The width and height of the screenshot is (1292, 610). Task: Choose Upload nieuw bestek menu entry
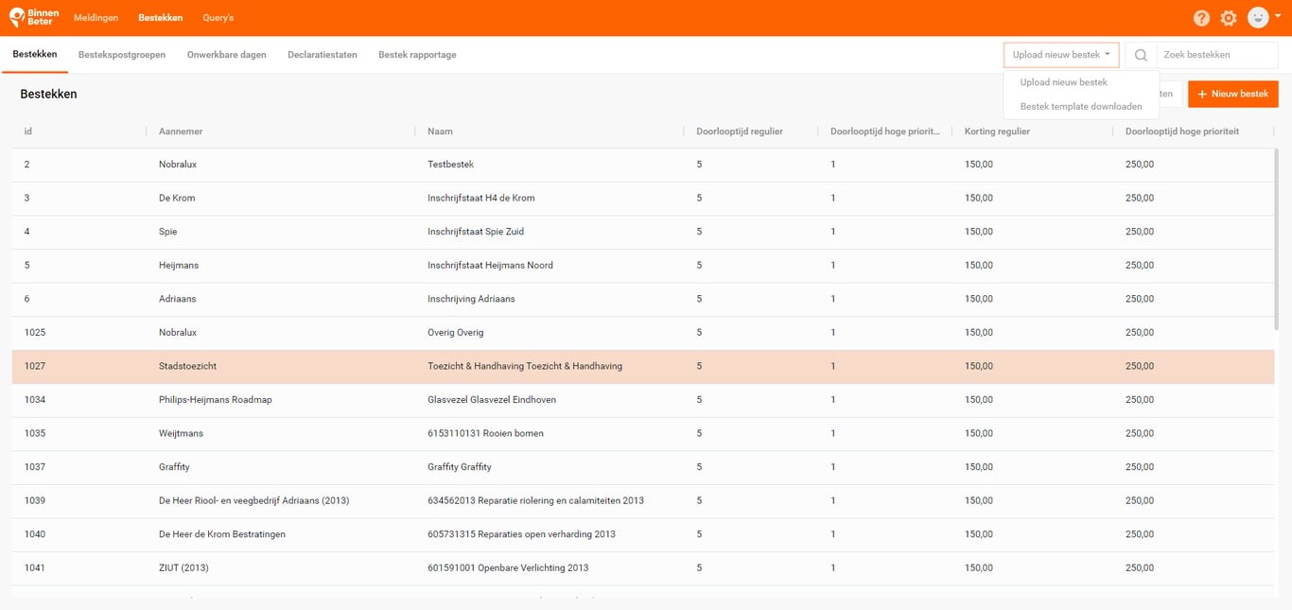pos(1064,82)
